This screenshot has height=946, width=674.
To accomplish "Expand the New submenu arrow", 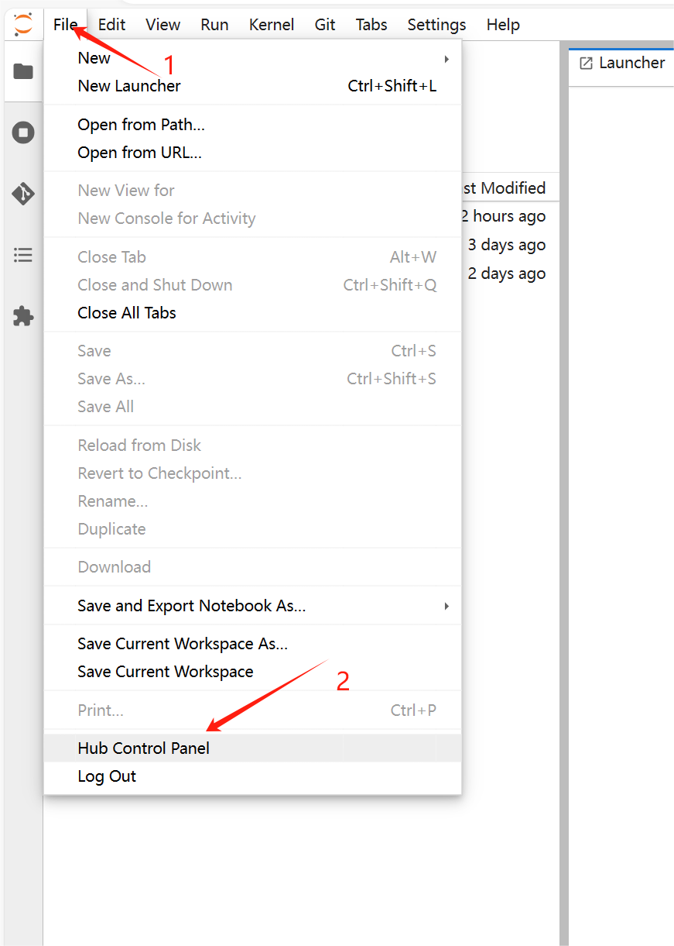I will click(x=446, y=59).
